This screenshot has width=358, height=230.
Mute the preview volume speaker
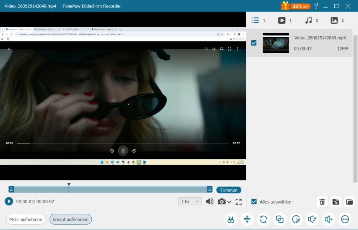tap(209, 201)
